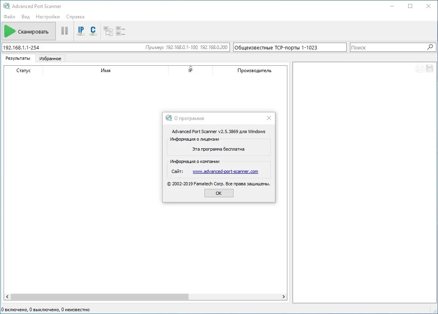Click the horizontal scrollbar left arrow
Viewport: 438px width, 314px height.
[7, 297]
